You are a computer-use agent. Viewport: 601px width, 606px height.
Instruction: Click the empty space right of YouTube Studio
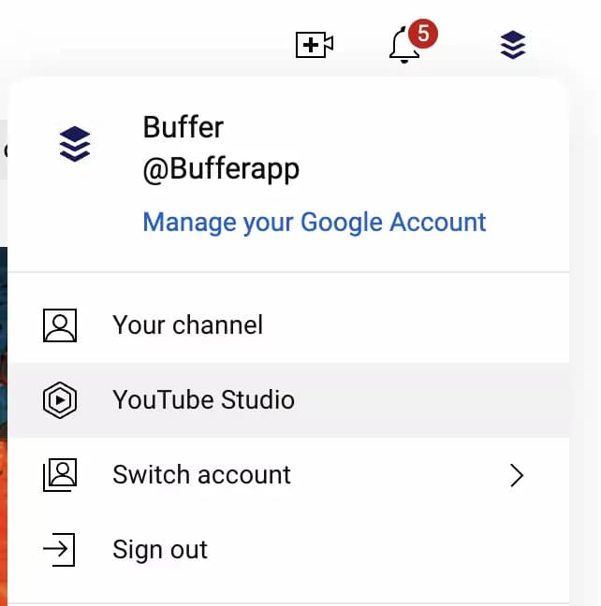tap(431, 400)
